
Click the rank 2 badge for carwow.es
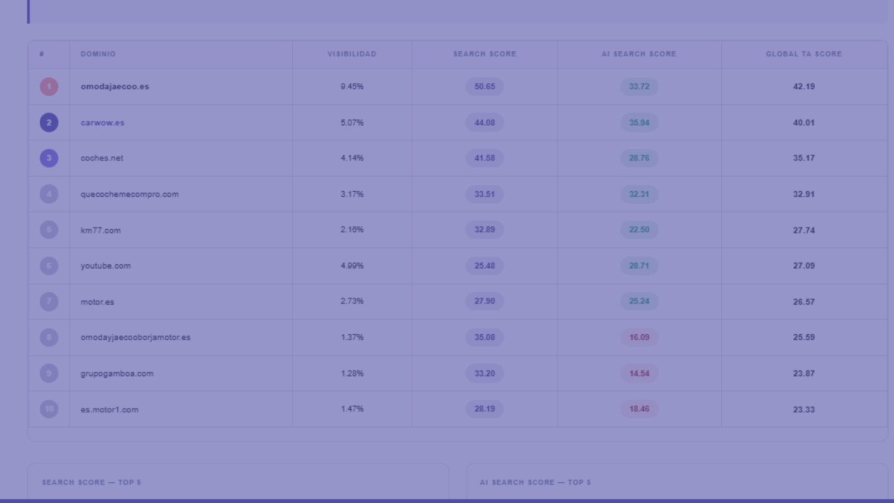coord(49,122)
